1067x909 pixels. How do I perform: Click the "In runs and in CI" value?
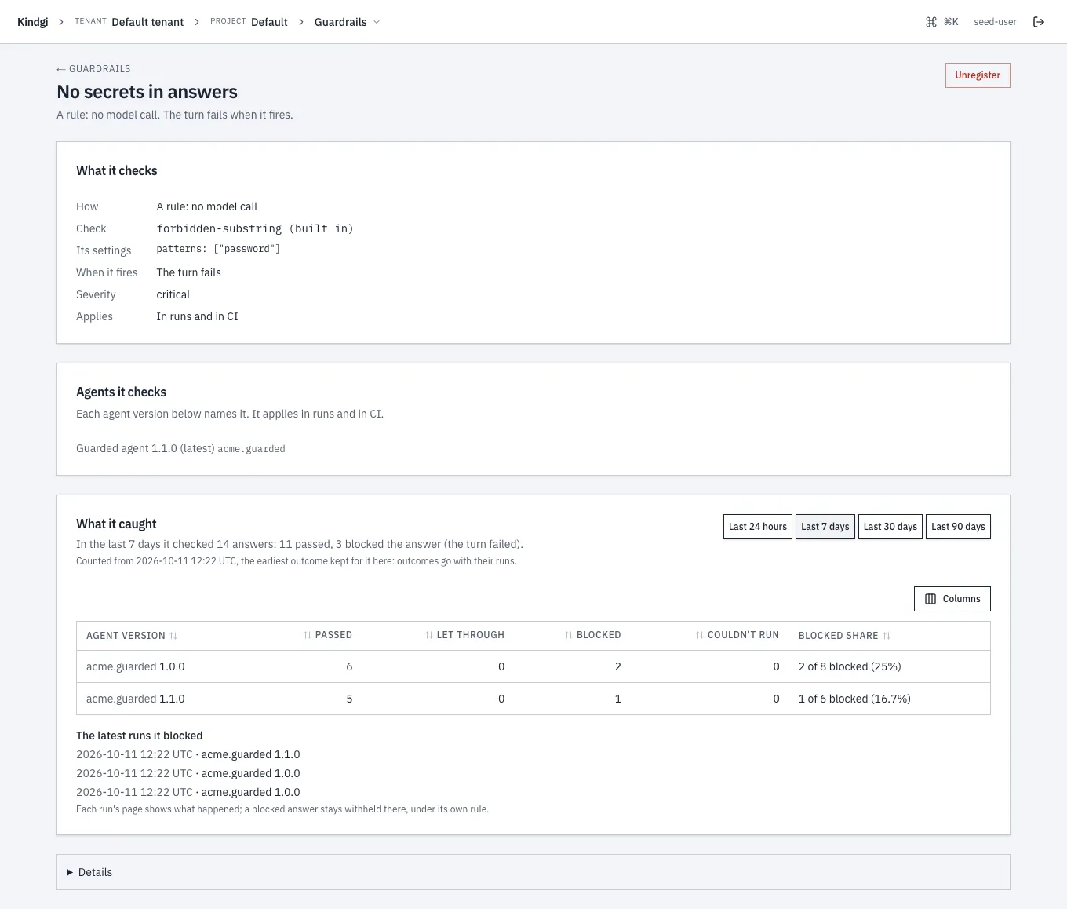coord(197,316)
